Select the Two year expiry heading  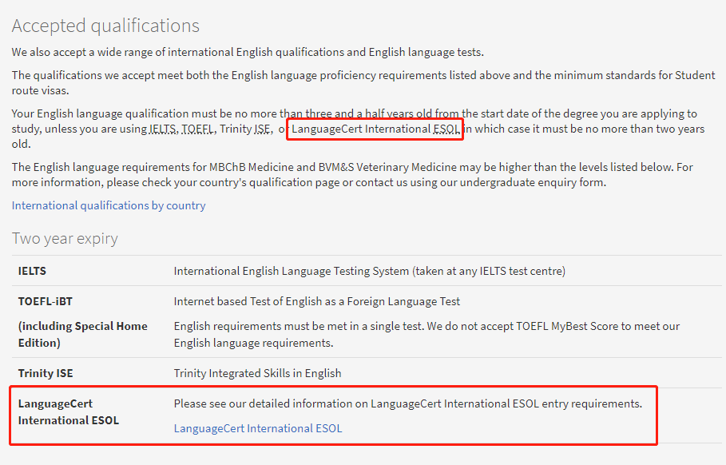point(65,238)
